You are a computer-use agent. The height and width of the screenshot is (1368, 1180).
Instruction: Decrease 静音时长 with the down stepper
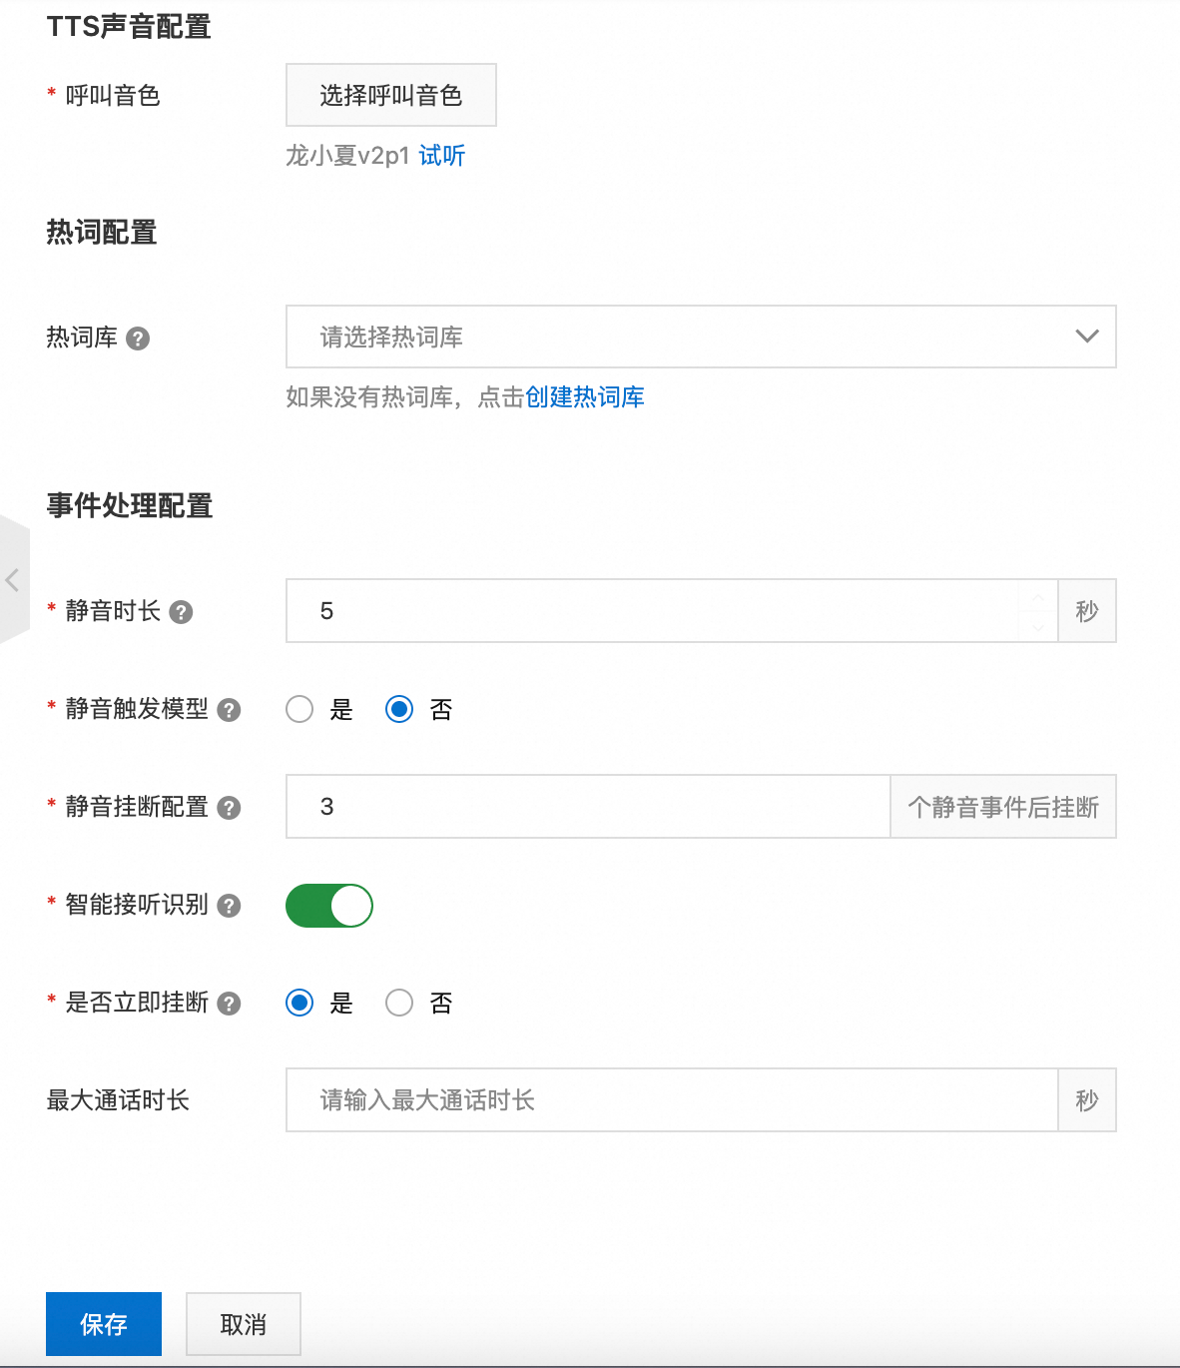tap(1038, 626)
